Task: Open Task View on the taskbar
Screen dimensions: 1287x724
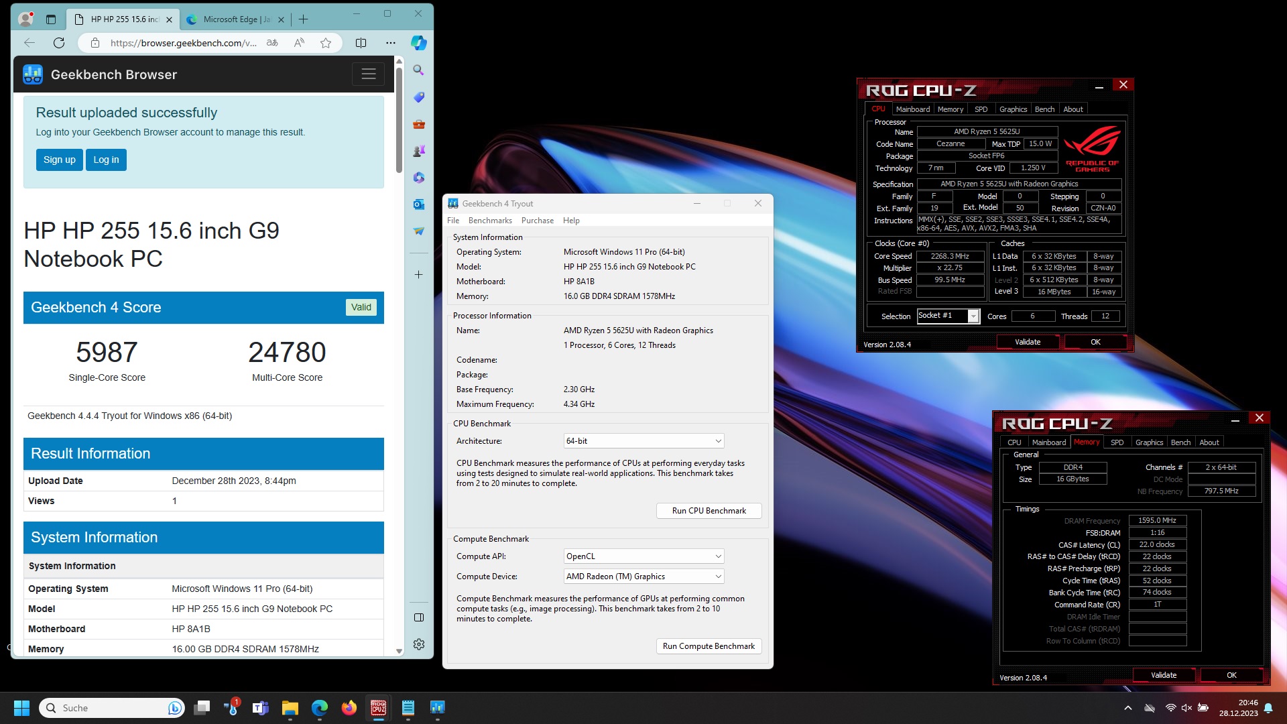Action: click(x=202, y=708)
